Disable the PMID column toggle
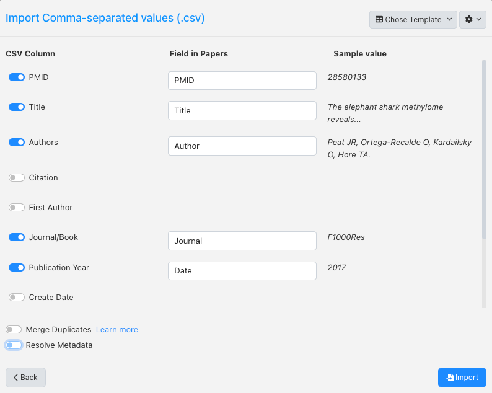This screenshot has width=492, height=393. click(17, 77)
